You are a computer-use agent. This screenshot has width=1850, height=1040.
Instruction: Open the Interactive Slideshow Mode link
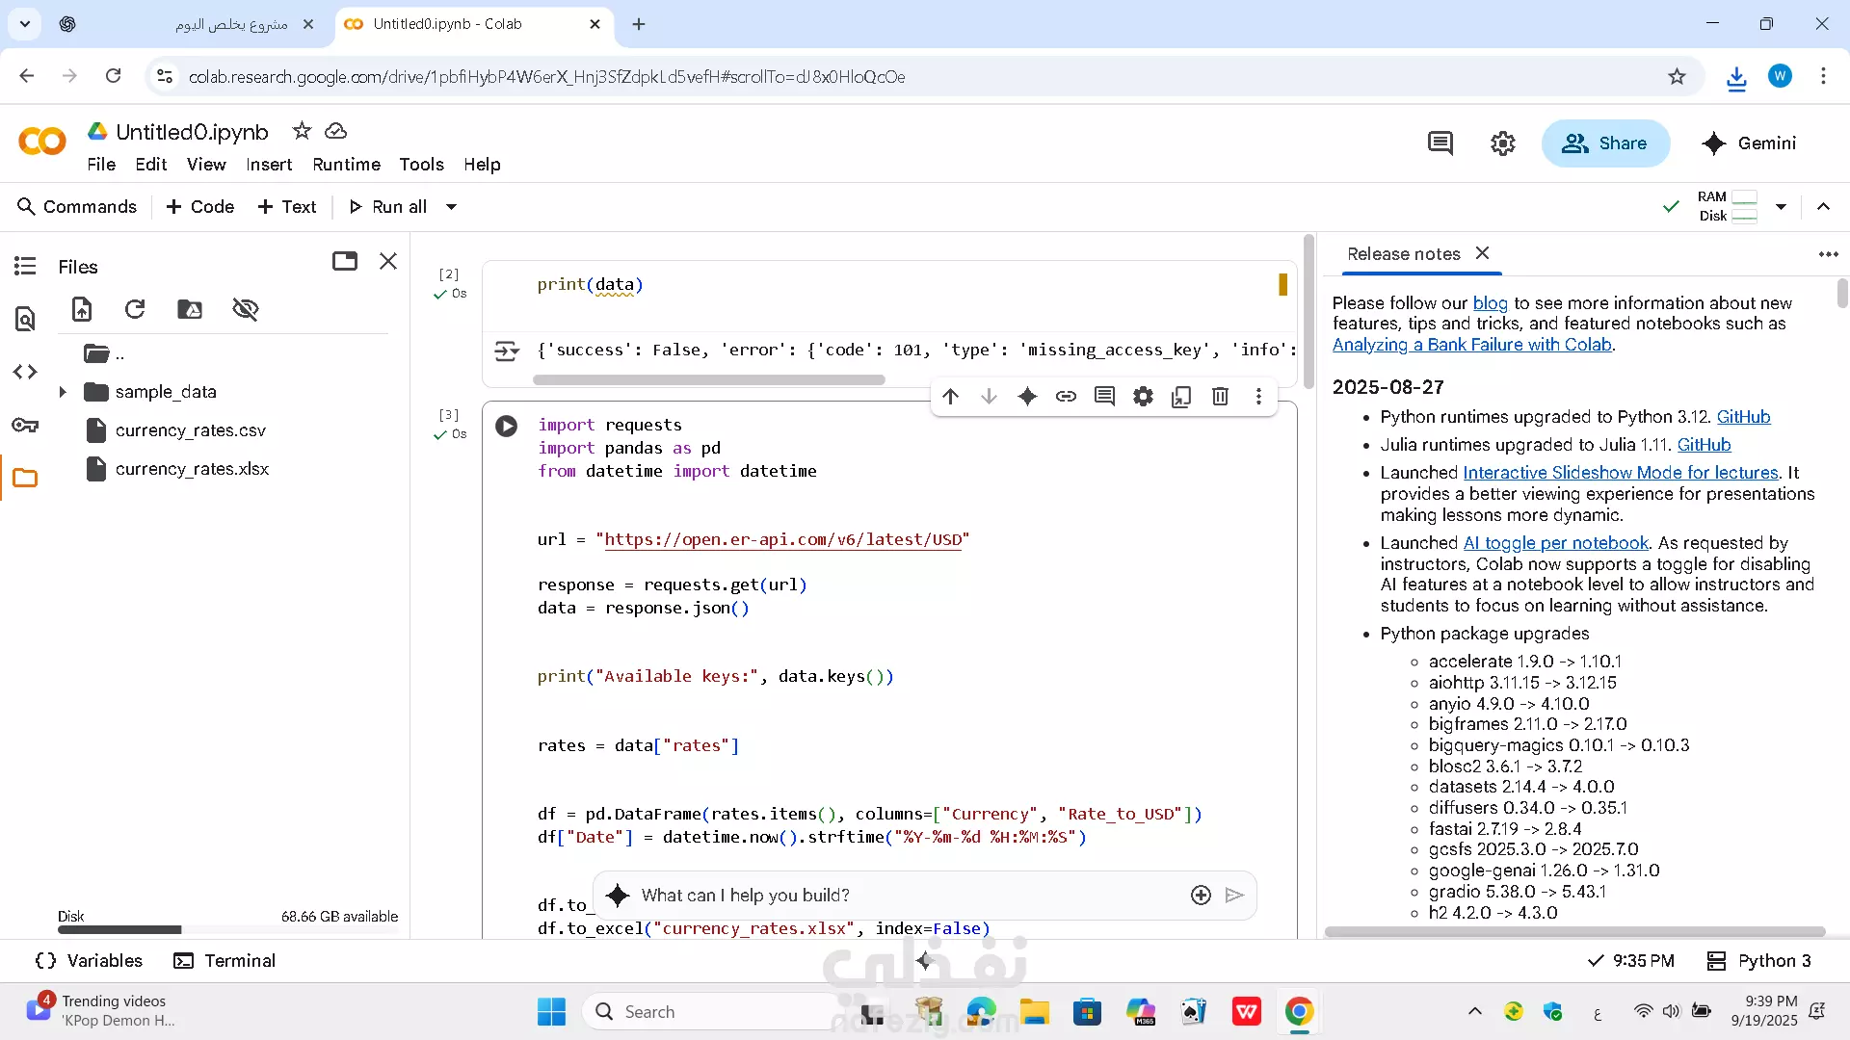[1620, 473]
